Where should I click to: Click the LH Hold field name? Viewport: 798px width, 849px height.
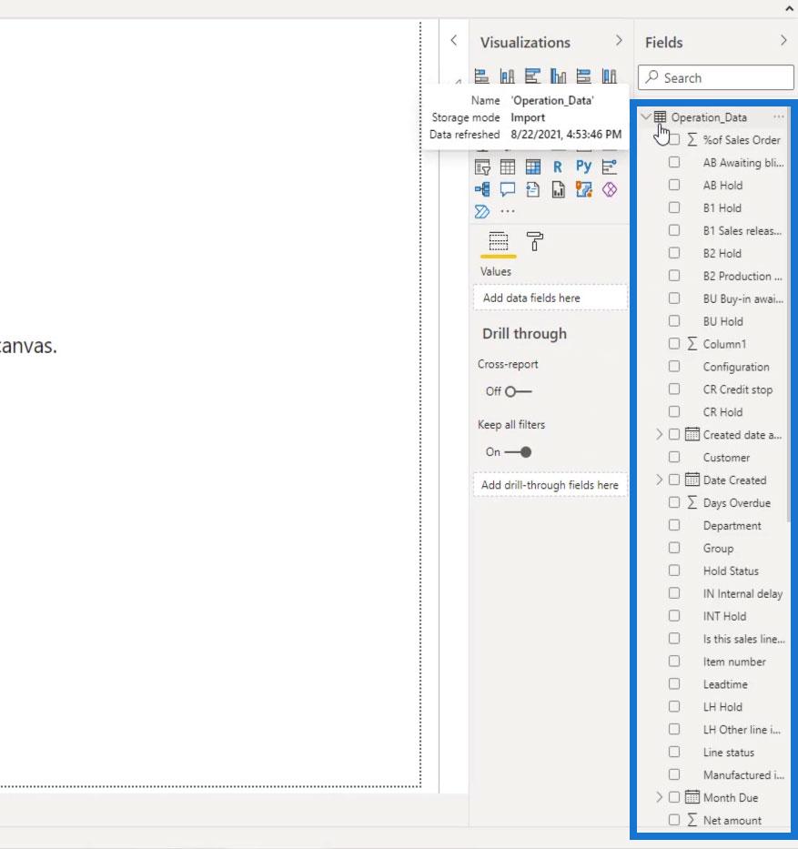(722, 707)
